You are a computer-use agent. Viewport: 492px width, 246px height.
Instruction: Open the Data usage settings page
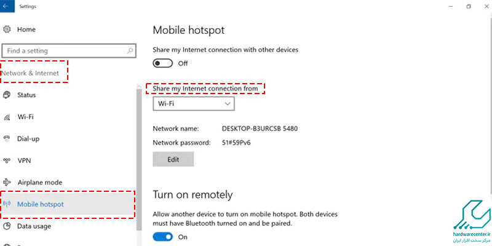tap(34, 226)
